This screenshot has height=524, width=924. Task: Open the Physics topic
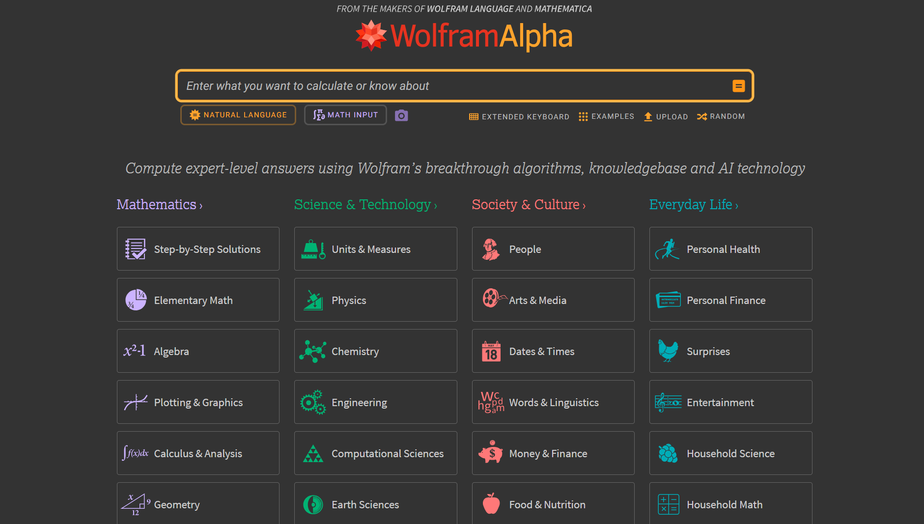(376, 300)
